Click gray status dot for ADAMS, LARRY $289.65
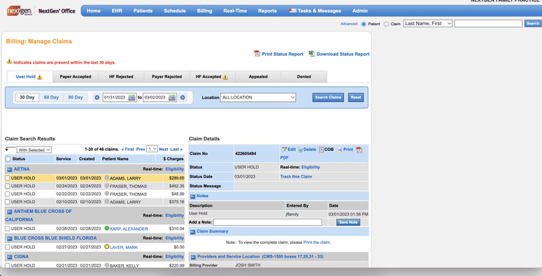Viewport: 542px width, 276px height. tap(107, 178)
